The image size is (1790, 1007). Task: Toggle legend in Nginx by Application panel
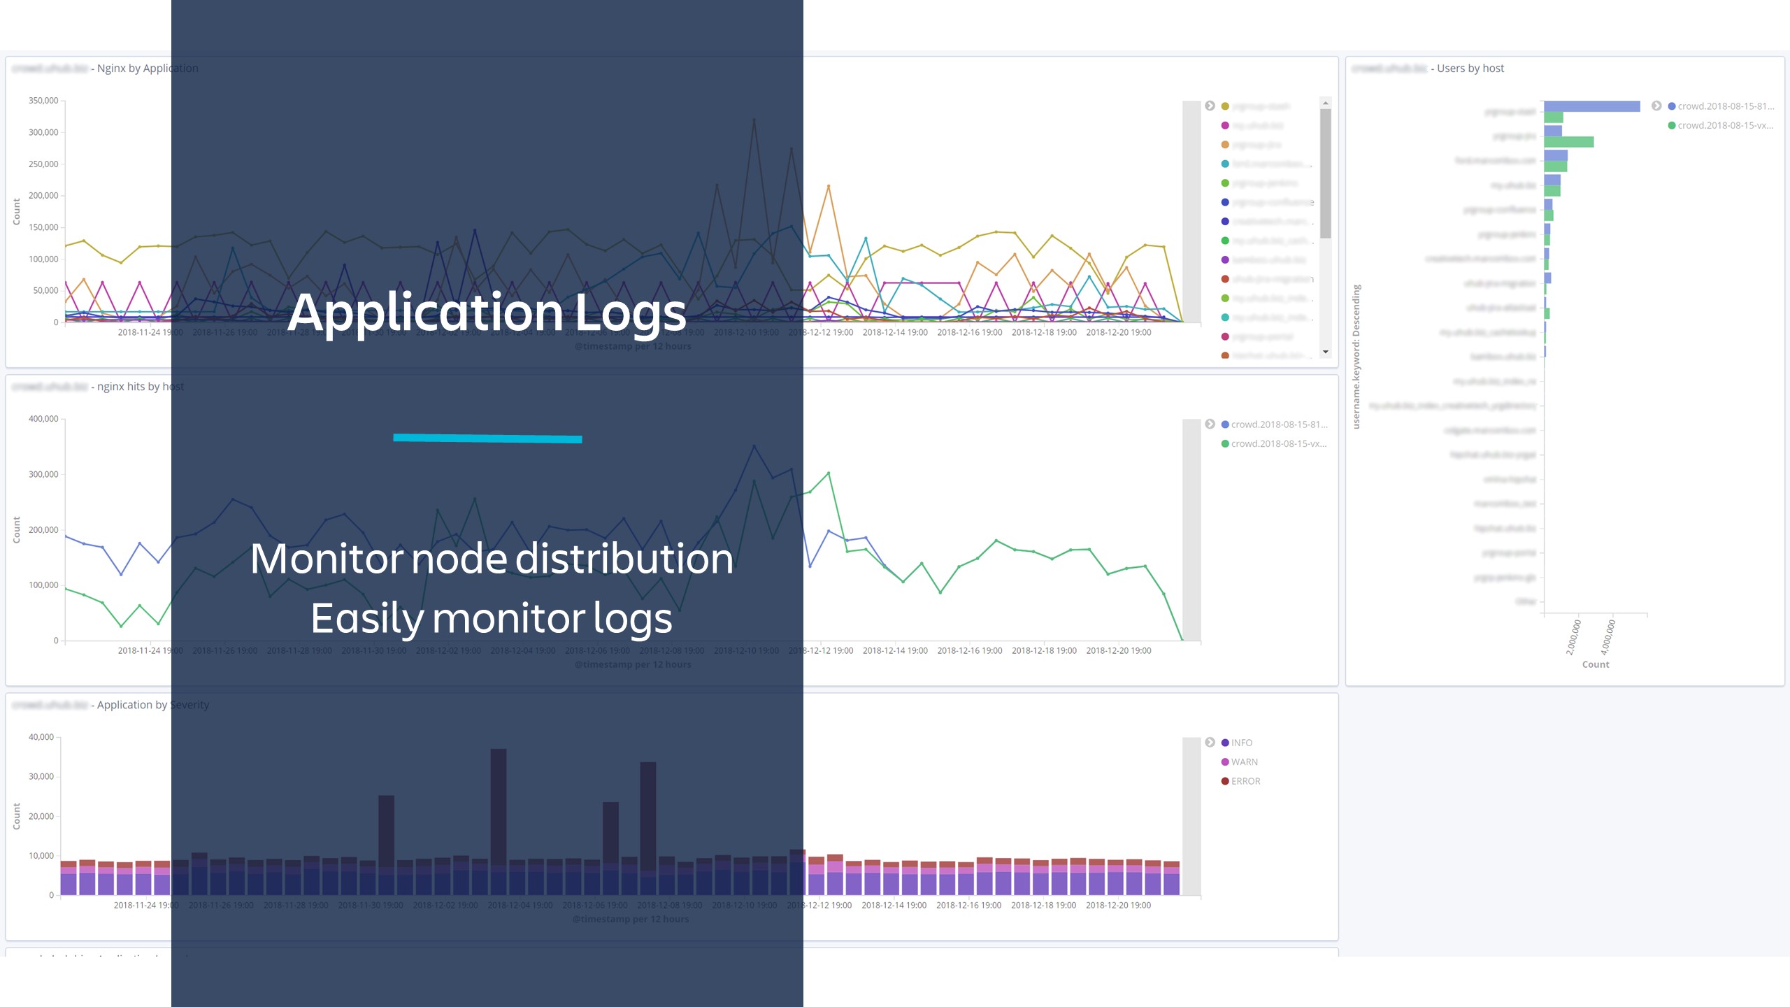1210,106
